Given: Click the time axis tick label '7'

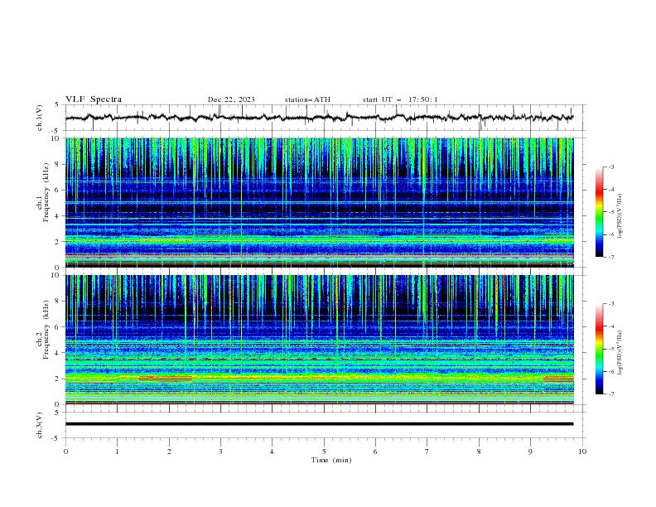Looking at the screenshot, I should click(427, 451).
